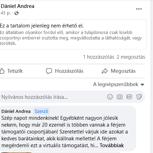This screenshot has height=153, width=153.
Task: Open the three-dot post options menu
Action: (x=139, y=9)
